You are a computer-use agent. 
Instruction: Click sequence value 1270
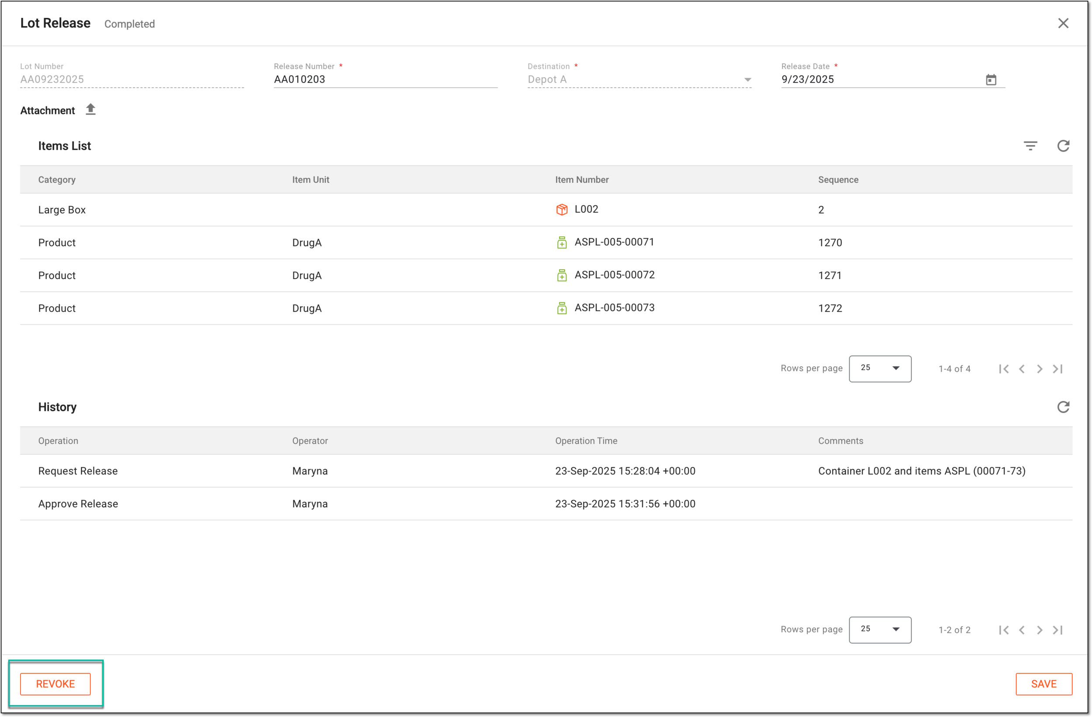coord(830,243)
